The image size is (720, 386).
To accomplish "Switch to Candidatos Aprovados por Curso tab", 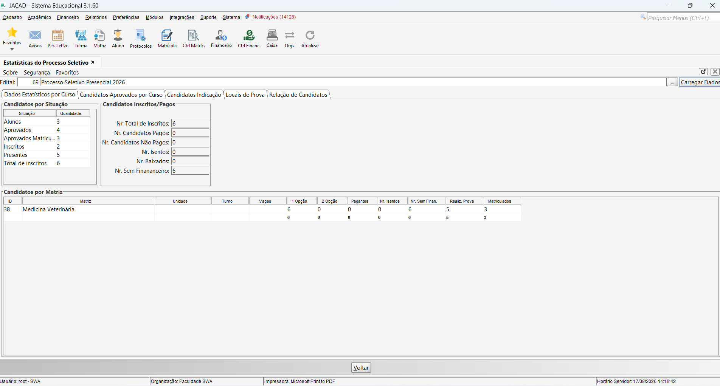I will pos(121,95).
